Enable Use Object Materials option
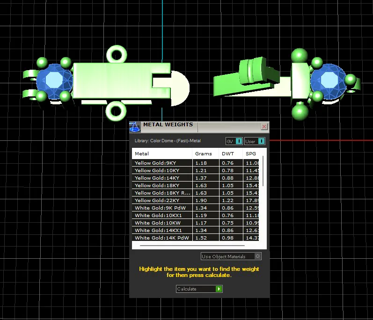373x320 pixels. [x=231, y=256]
